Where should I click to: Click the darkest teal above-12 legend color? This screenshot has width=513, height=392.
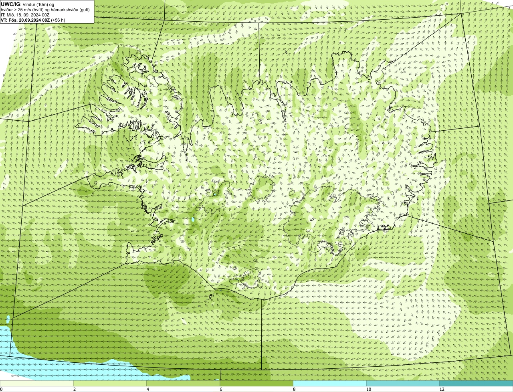476,383
